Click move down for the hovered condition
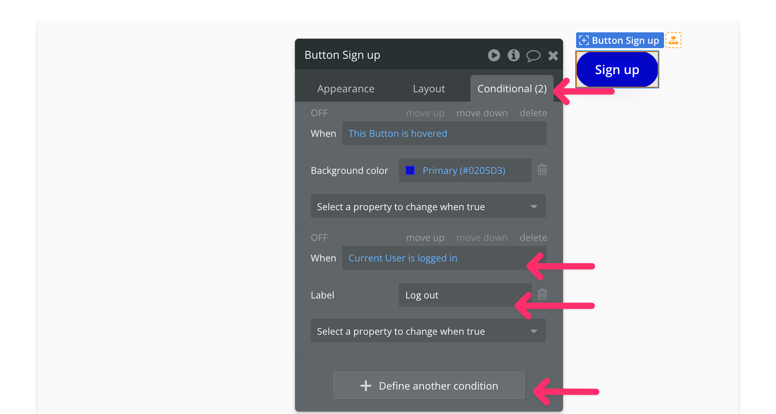Viewport: 776px width, 414px height. coord(482,113)
